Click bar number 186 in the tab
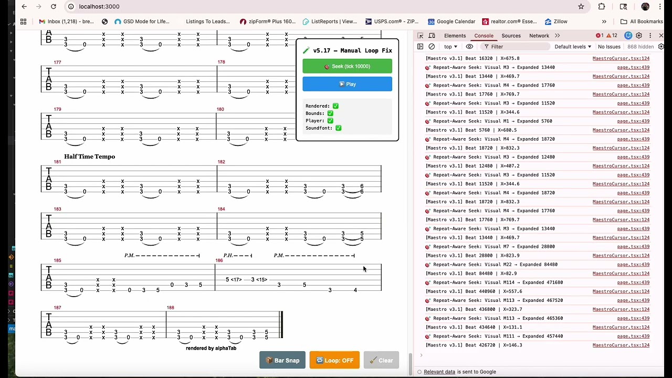Image resolution: width=672 pixels, height=378 pixels. point(219,260)
